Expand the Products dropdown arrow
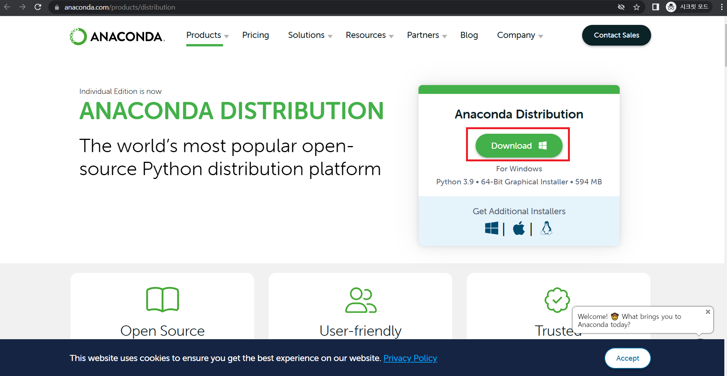 tap(226, 36)
